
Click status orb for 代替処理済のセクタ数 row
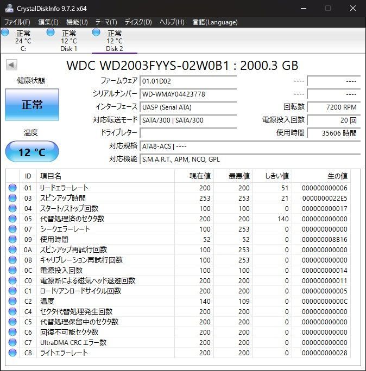click(x=12, y=219)
